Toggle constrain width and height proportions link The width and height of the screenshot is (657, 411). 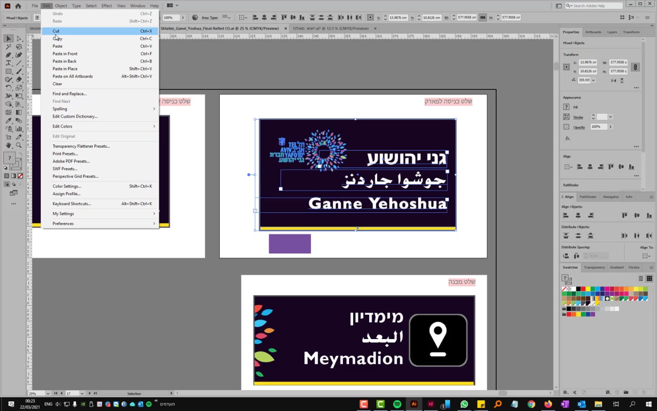(x=635, y=67)
